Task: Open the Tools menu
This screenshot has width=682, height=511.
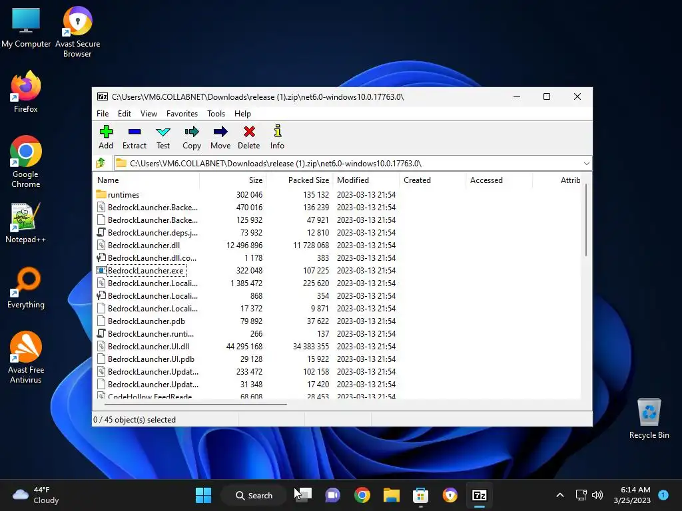Action: point(216,113)
